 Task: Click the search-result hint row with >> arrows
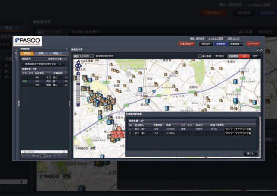(44, 64)
